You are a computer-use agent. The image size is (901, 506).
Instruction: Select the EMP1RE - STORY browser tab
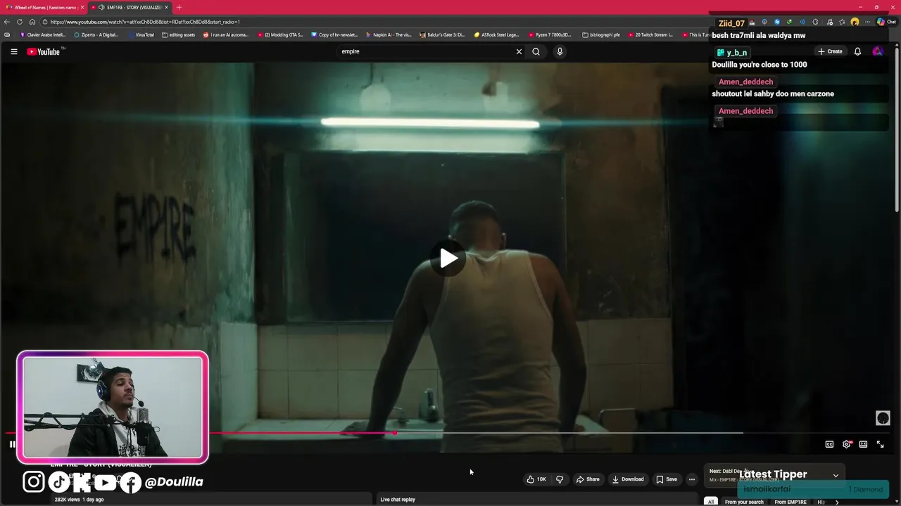tap(130, 7)
